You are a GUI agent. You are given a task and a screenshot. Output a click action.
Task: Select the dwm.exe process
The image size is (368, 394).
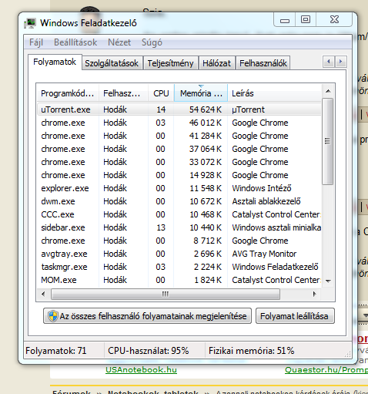point(179,201)
